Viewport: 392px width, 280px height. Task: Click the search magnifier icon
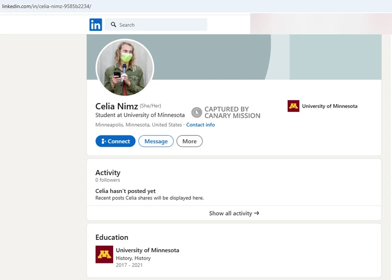pyautogui.click(x=114, y=25)
